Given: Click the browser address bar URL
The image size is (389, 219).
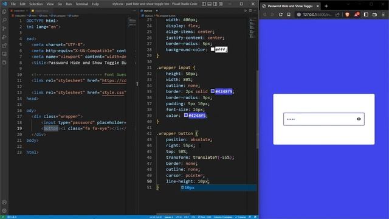Looking at the screenshot, I should tap(317, 15).
